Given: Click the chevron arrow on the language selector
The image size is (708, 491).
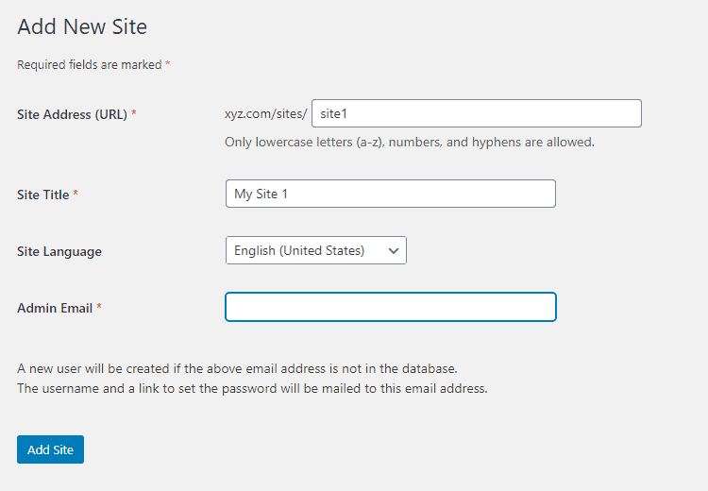Looking at the screenshot, I should click(394, 251).
